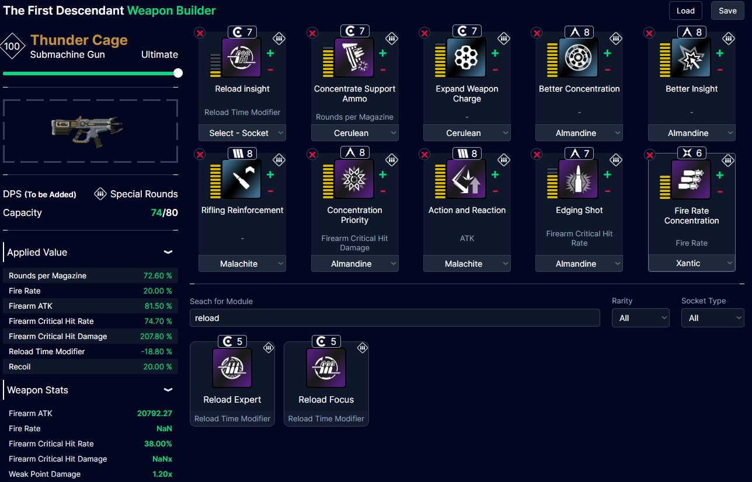This screenshot has height=482, width=752.
Task: Remove the Edging Shot module
Action: click(537, 154)
